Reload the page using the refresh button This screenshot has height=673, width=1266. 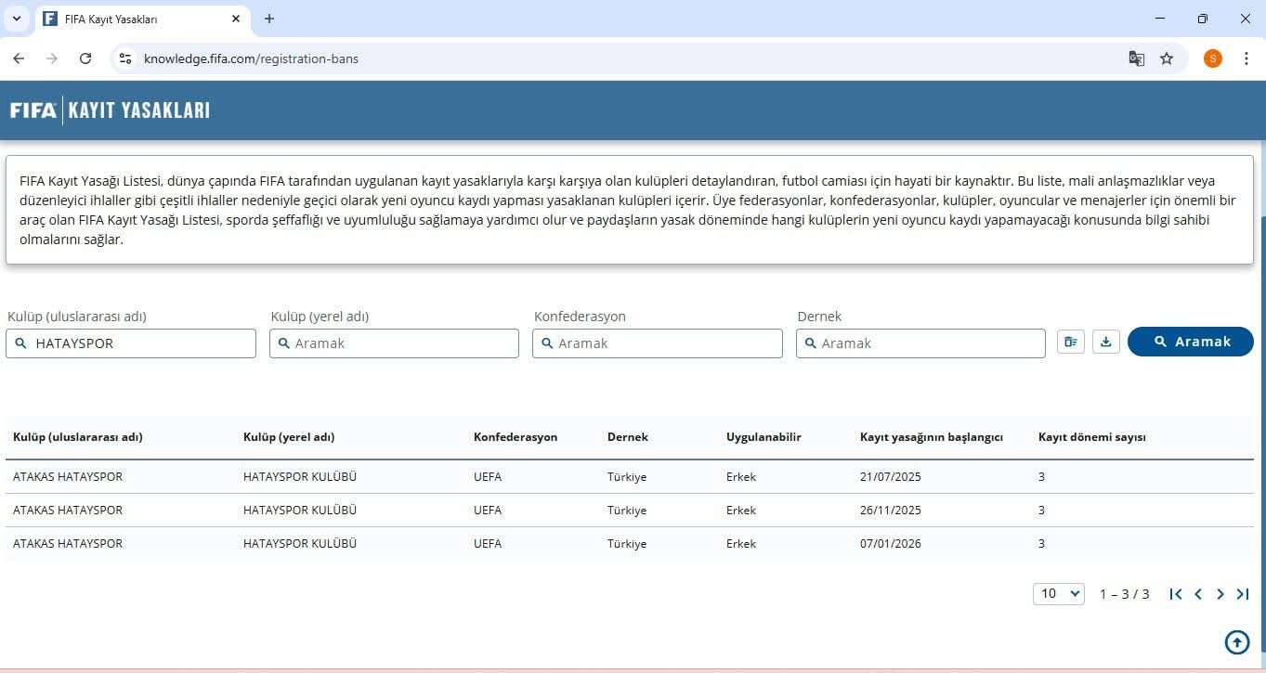pyautogui.click(x=85, y=58)
